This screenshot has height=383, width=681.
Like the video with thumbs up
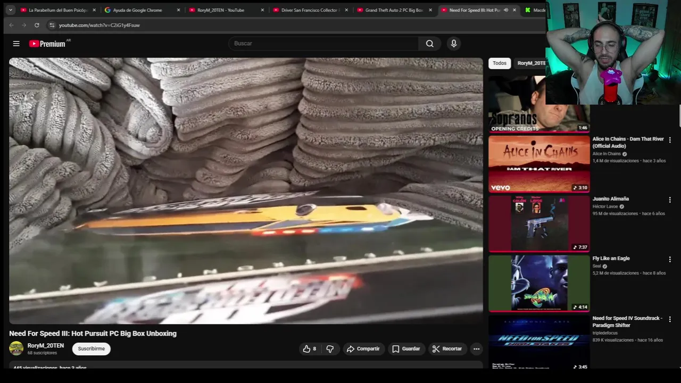pyautogui.click(x=309, y=348)
